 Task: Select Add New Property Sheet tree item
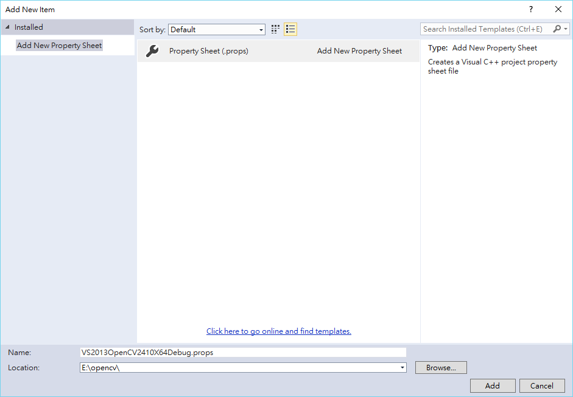pyautogui.click(x=59, y=45)
